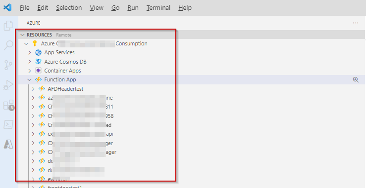Click the AFDHeadertest function icon
The image size is (366, 188).
tap(42, 89)
